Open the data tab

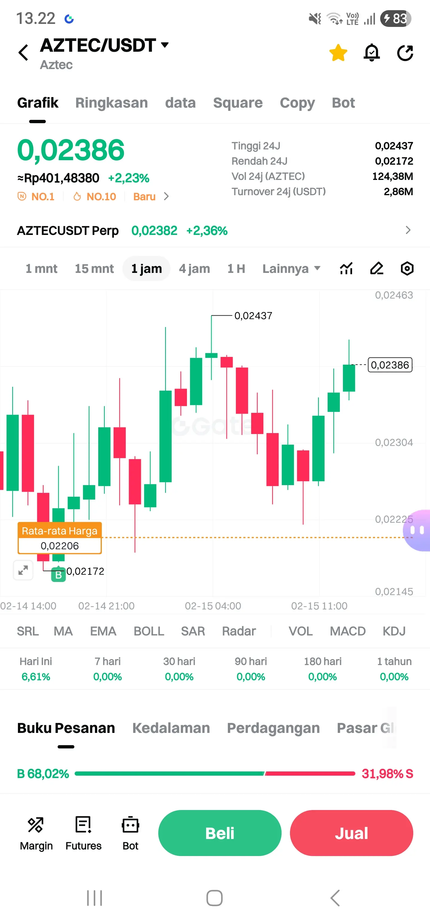click(180, 103)
